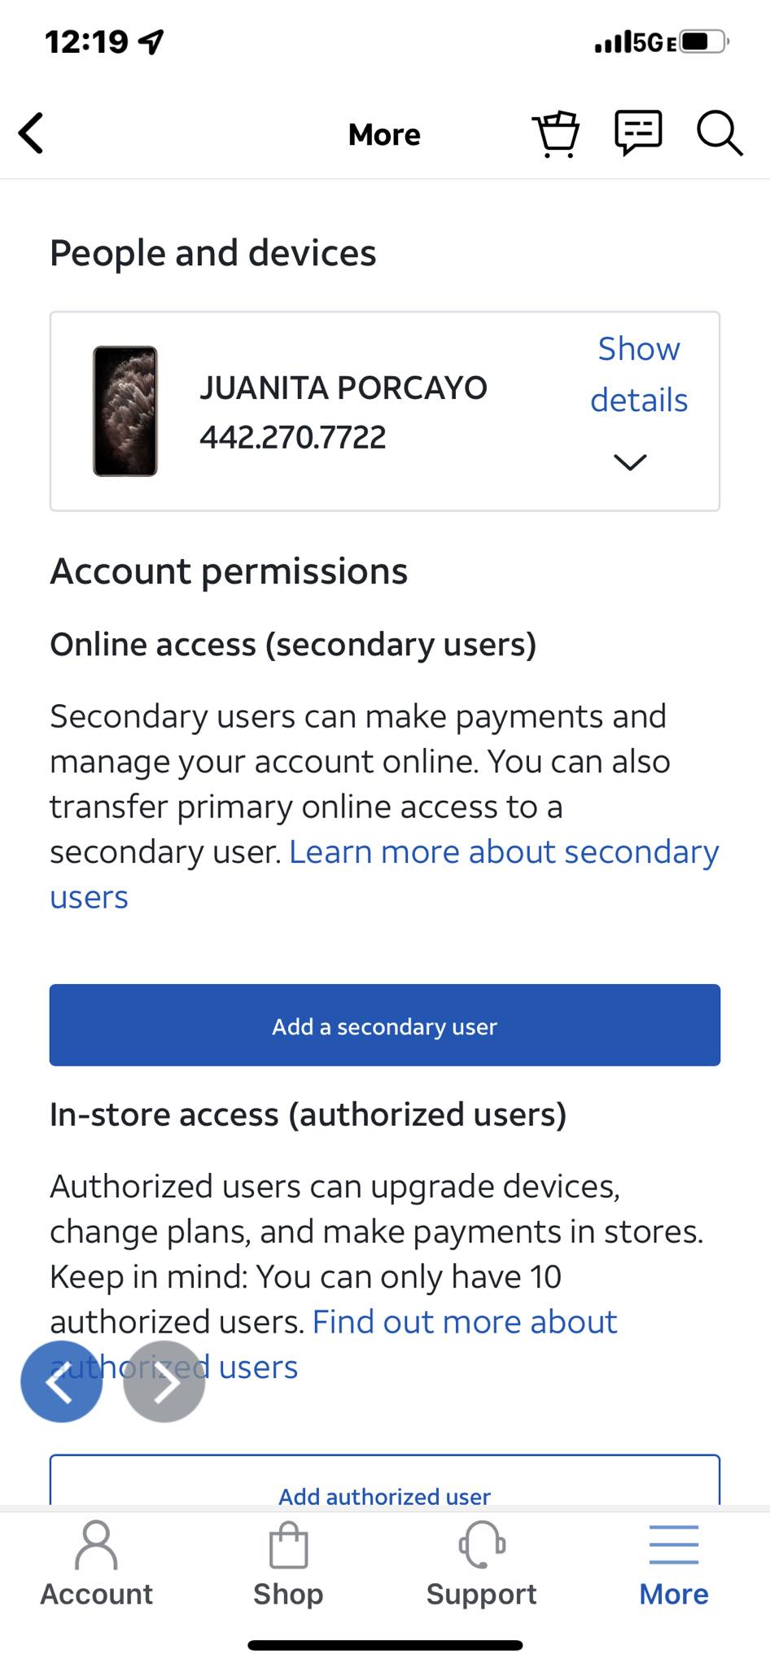Screen dimensions: 770x1667
Task: Tap the battery status icon
Action: pos(705,42)
